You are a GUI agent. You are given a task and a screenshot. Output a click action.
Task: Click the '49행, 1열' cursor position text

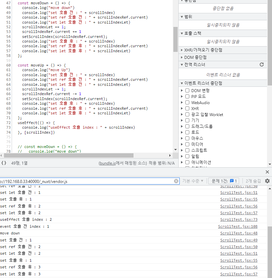coord(19,163)
